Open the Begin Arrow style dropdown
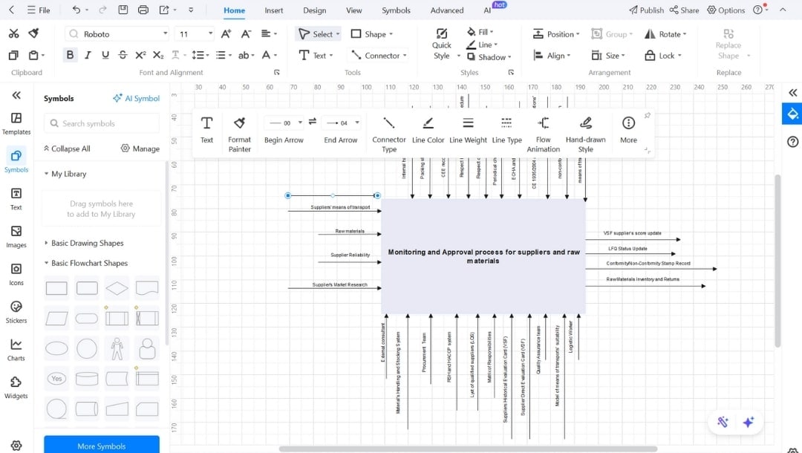802x453 pixels. [x=300, y=123]
